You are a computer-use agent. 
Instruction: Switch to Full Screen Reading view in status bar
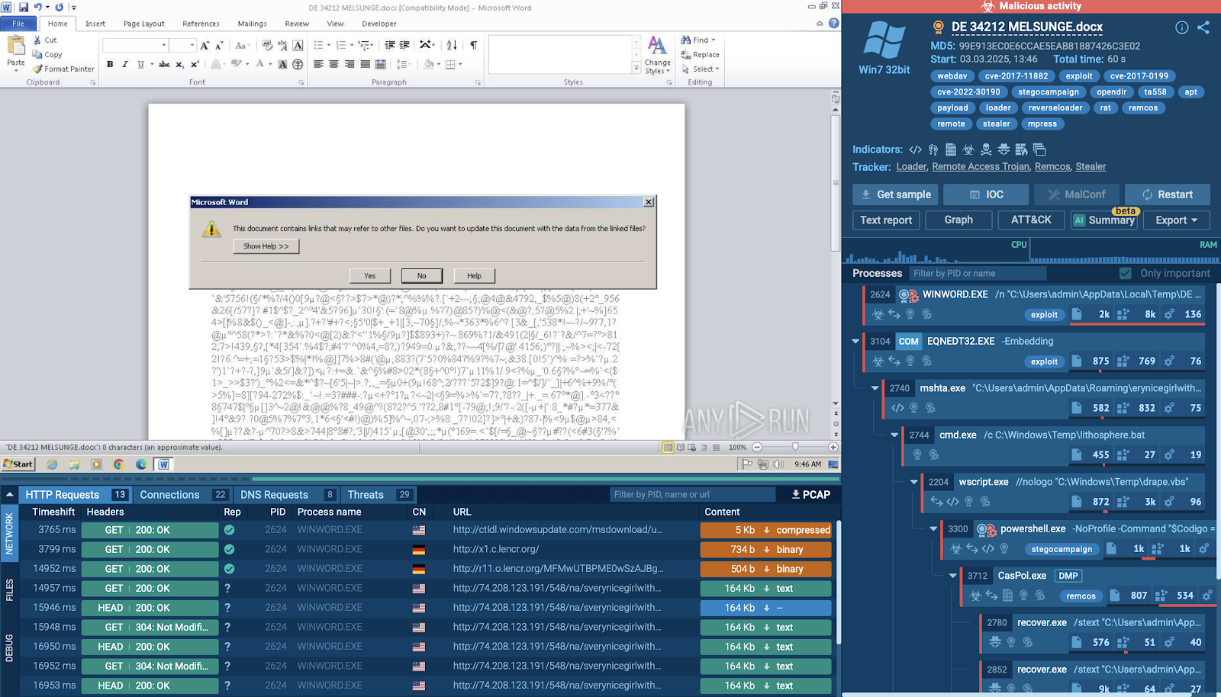(681, 447)
